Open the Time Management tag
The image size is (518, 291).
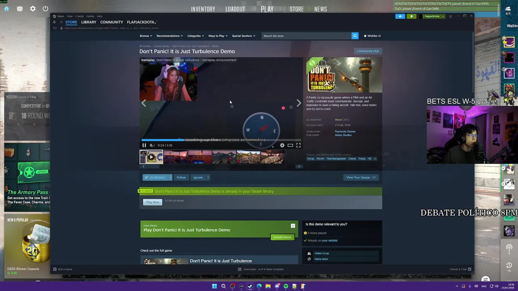336,159
